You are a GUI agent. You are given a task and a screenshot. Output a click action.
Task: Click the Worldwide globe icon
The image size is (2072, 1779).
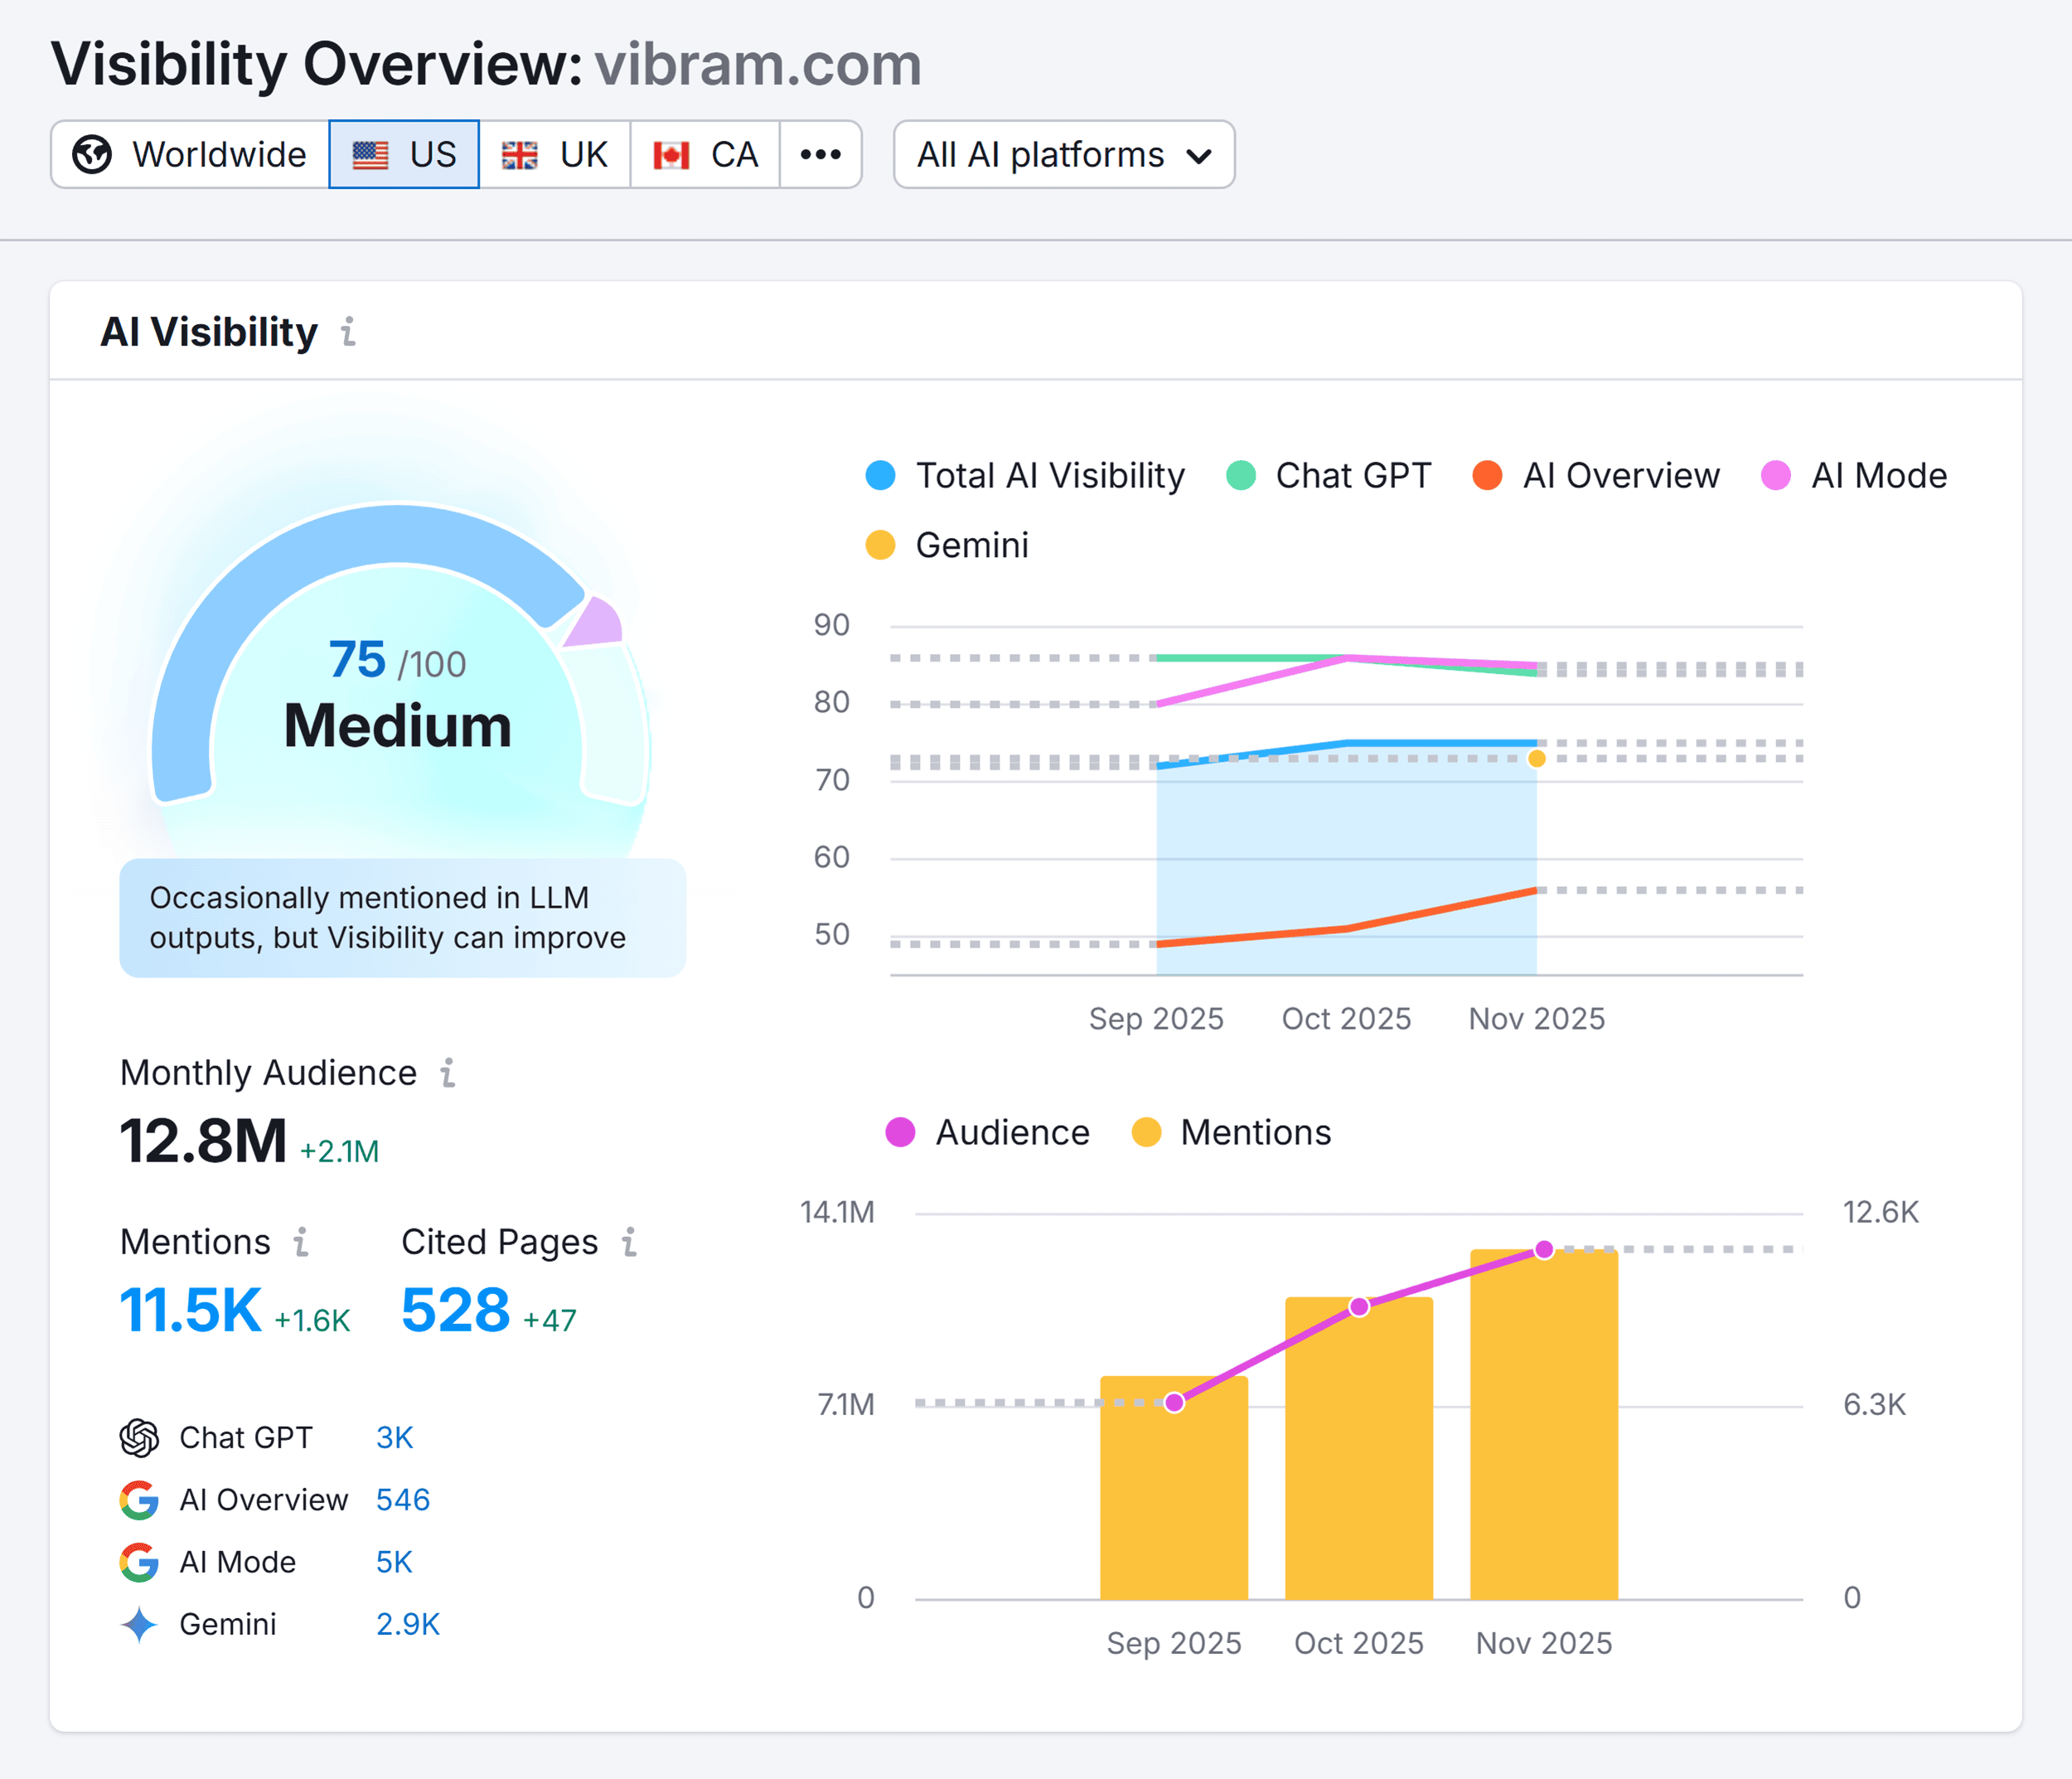point(91,154)
